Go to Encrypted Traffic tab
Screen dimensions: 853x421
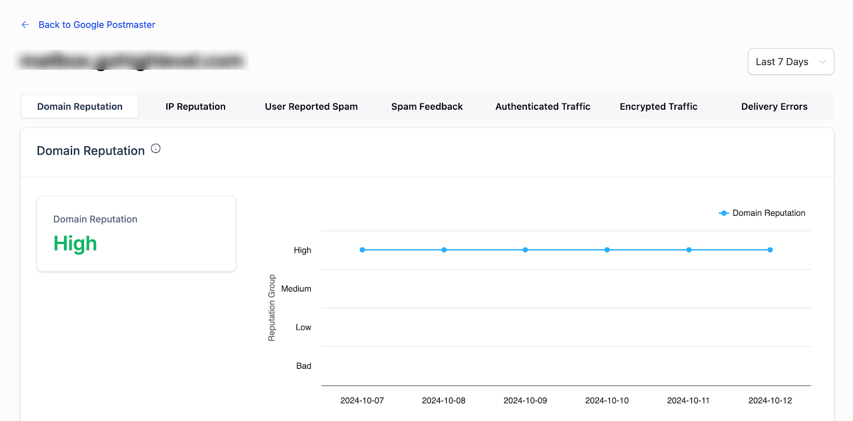coord(658,107)
